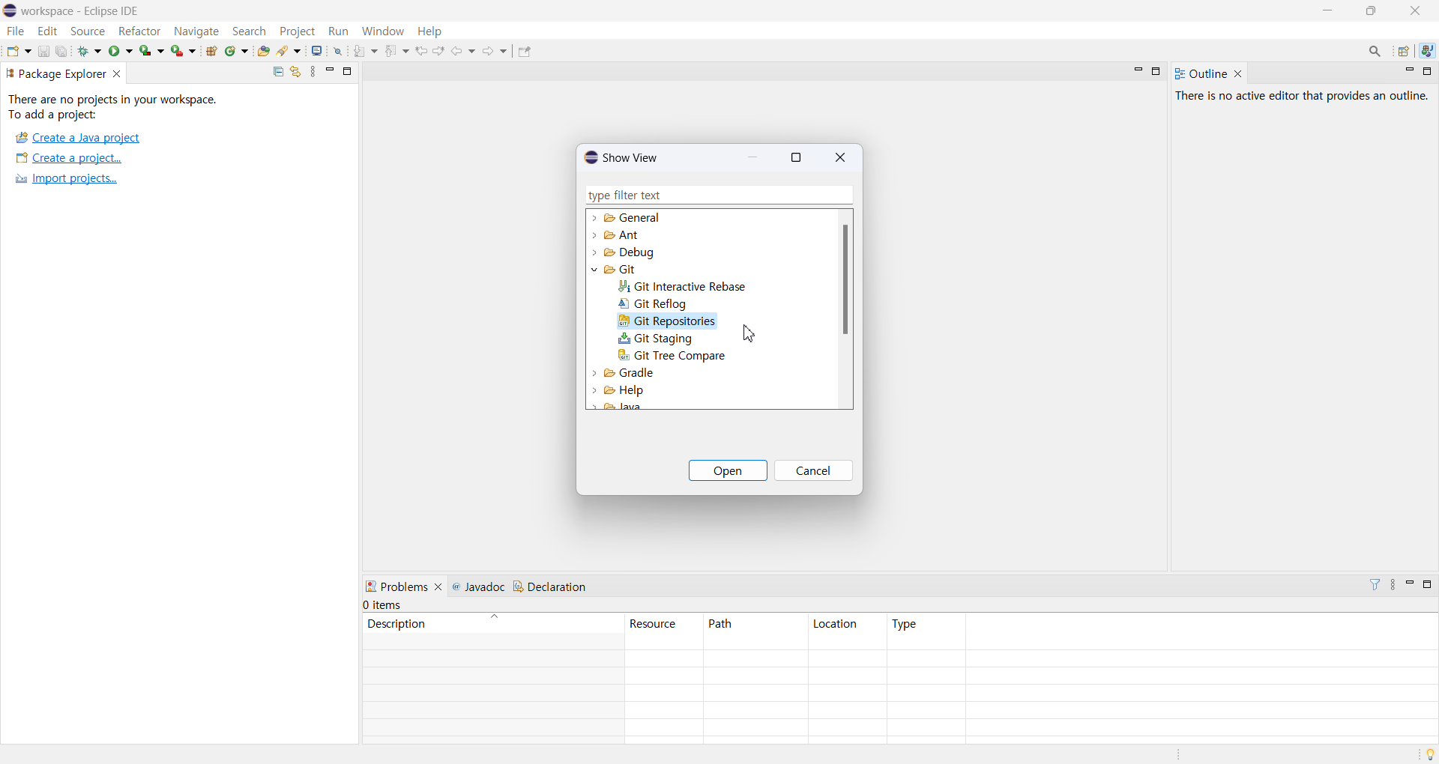Collapse all in Package Explorer
The height and width of the screenshot is (764, 1439).
(278, 72)
